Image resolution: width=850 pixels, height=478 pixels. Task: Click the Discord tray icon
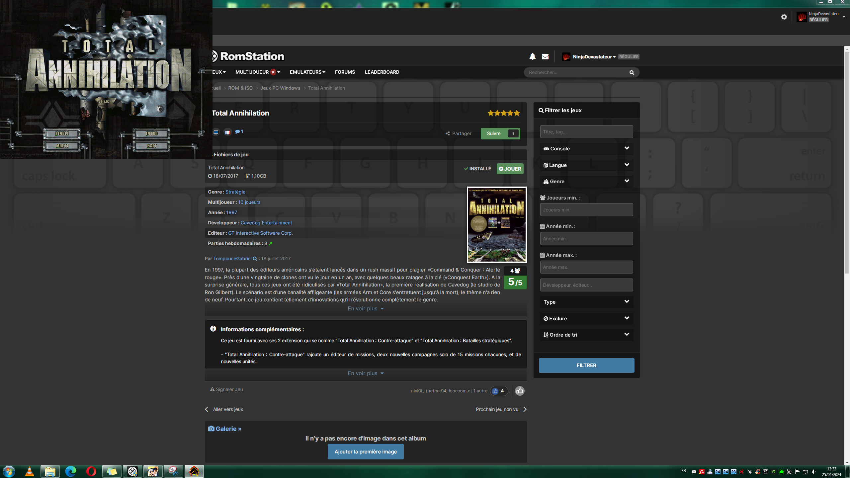click(x=694, y=472)
